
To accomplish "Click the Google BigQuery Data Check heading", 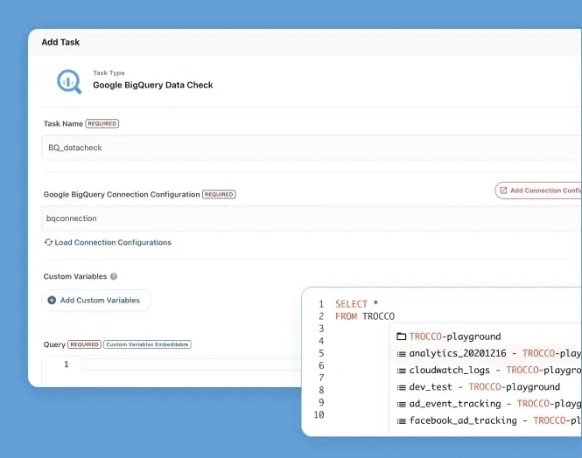I will [x=153, y=85].
